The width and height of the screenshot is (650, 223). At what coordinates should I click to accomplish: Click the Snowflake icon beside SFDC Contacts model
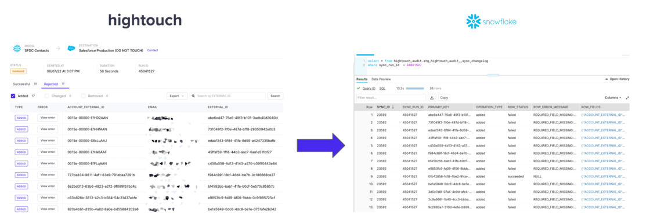(17, 49)
